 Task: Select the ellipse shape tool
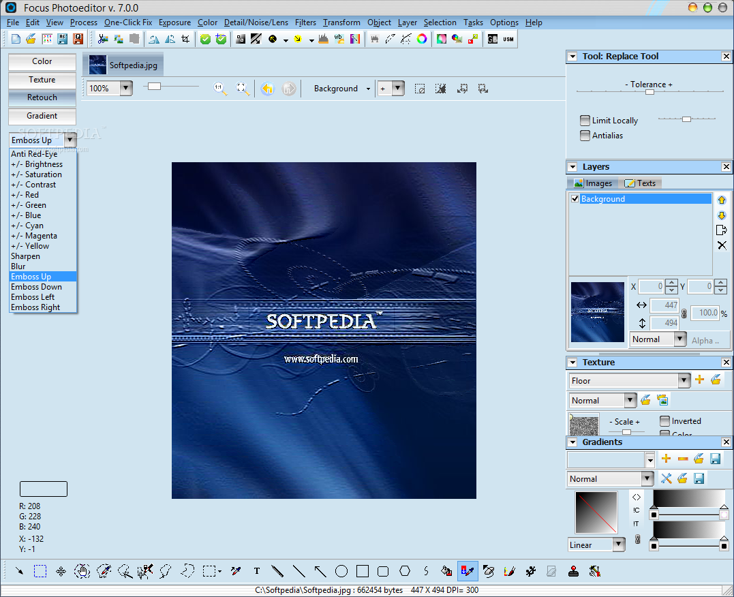tap(341, 571)
